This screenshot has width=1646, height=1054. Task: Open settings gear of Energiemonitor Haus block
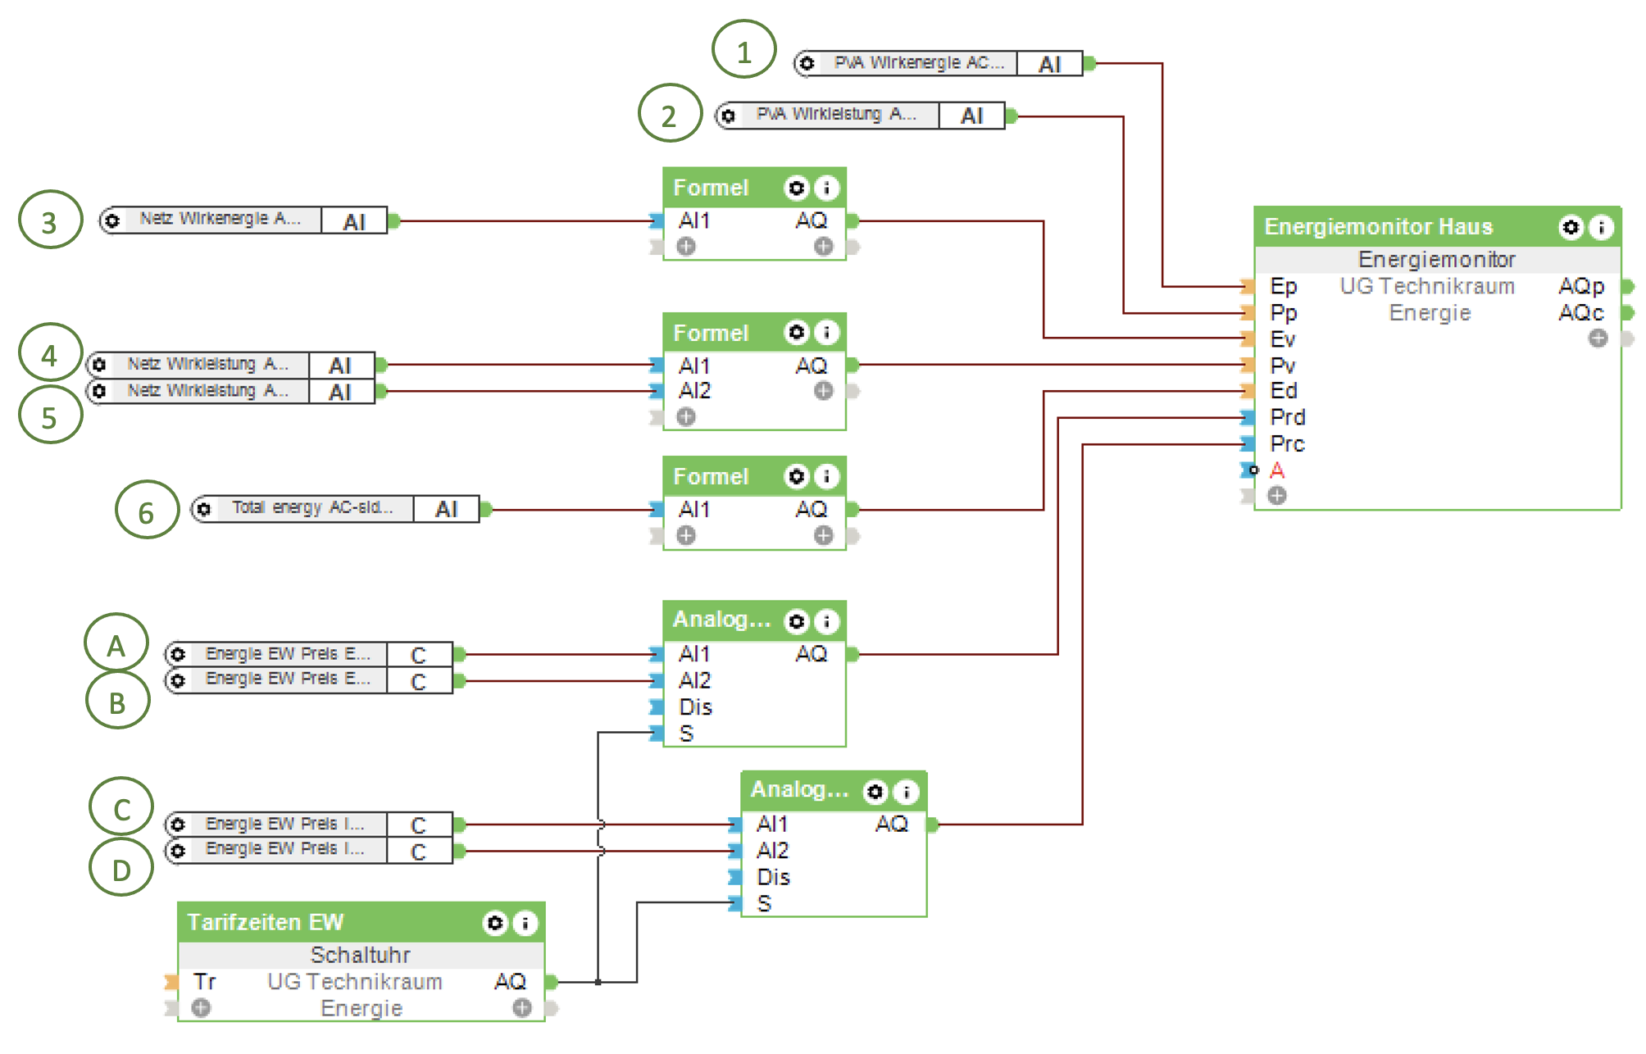1570,227
